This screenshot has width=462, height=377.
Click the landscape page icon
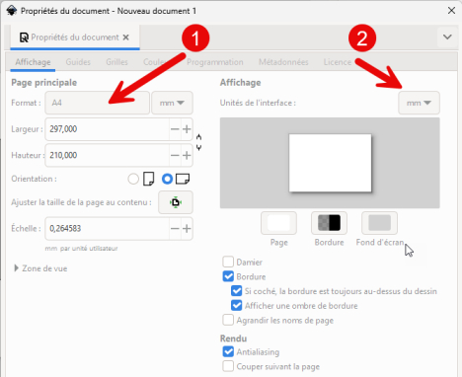click(183, 179)
